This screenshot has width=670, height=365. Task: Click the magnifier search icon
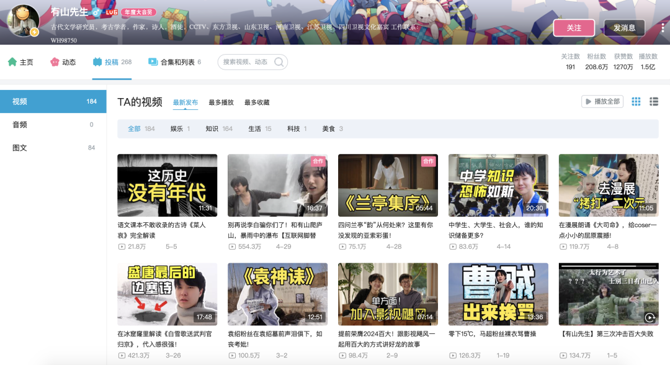click(x=279, y=62)
